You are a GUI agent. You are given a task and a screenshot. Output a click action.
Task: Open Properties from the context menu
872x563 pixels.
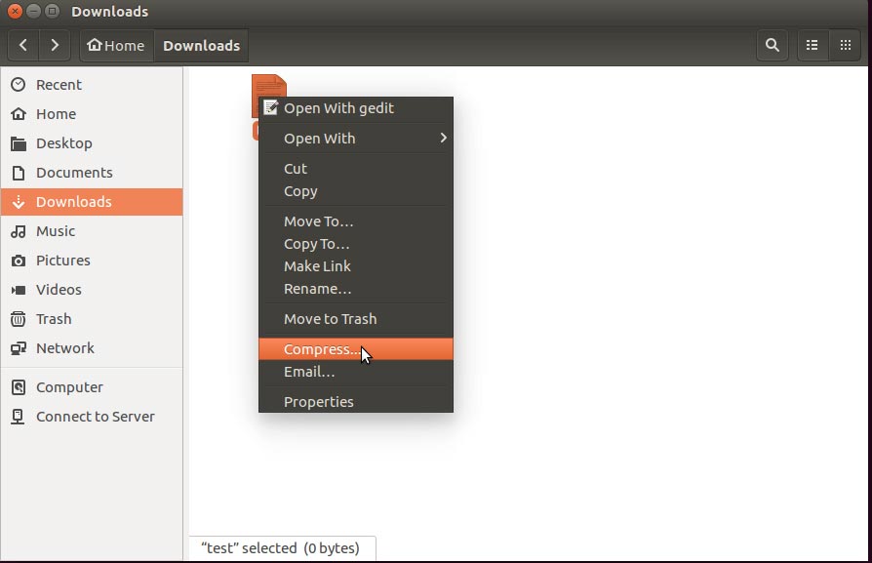click(x=356, y=402)
